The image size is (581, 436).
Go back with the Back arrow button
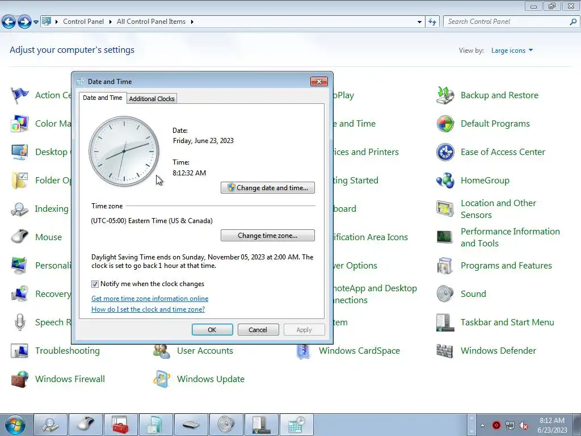coord(9,22)
